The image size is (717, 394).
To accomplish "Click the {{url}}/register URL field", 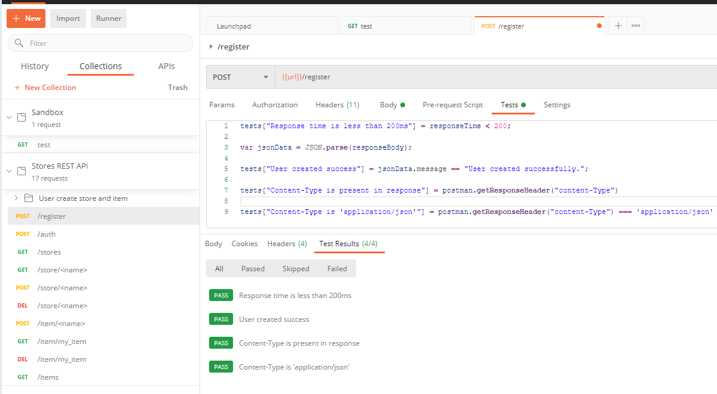I will pyautogui.click(x=496, y=77).
